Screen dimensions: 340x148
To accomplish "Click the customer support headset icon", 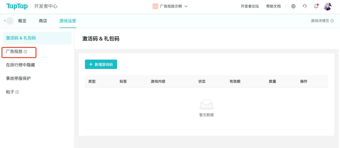I will tap(305, 6).
